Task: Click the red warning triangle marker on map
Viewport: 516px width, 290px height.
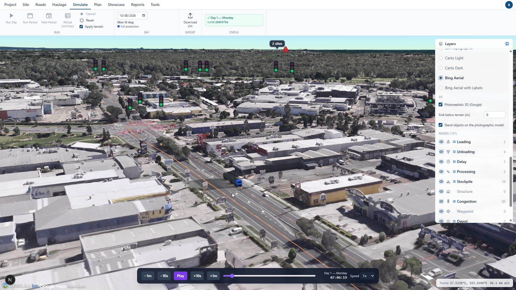Action: click(x=286, y=49)
